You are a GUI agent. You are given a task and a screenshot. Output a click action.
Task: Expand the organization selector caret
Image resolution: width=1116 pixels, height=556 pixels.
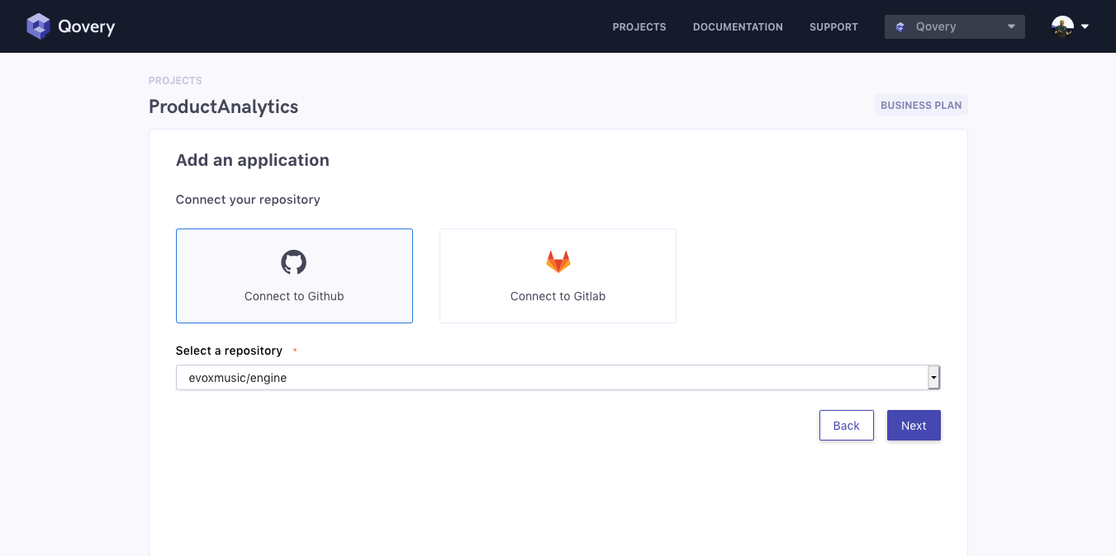click(x=1011, y=26)
